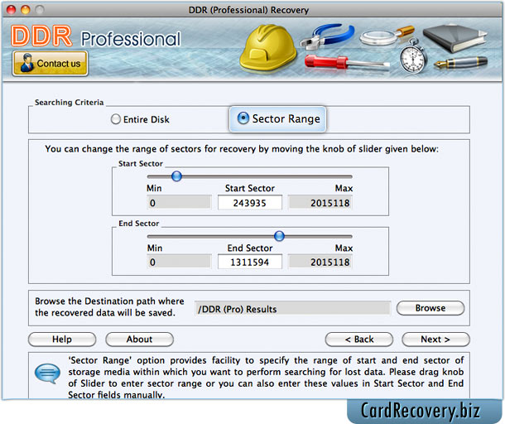This screenshot has height=424, width=505.
Task: Click the blue pliers icon
Action: (x=327, y=36)
